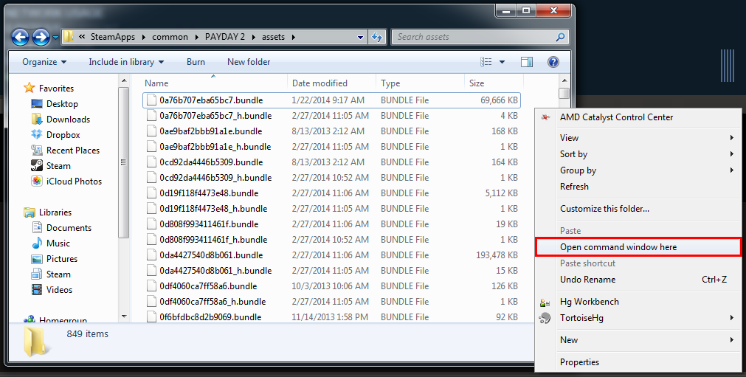The height and width of the screenshot is (377, 746).
Task: Select file 0a76b707eba65bc7.bundle
Action: (x=331, y=100)
